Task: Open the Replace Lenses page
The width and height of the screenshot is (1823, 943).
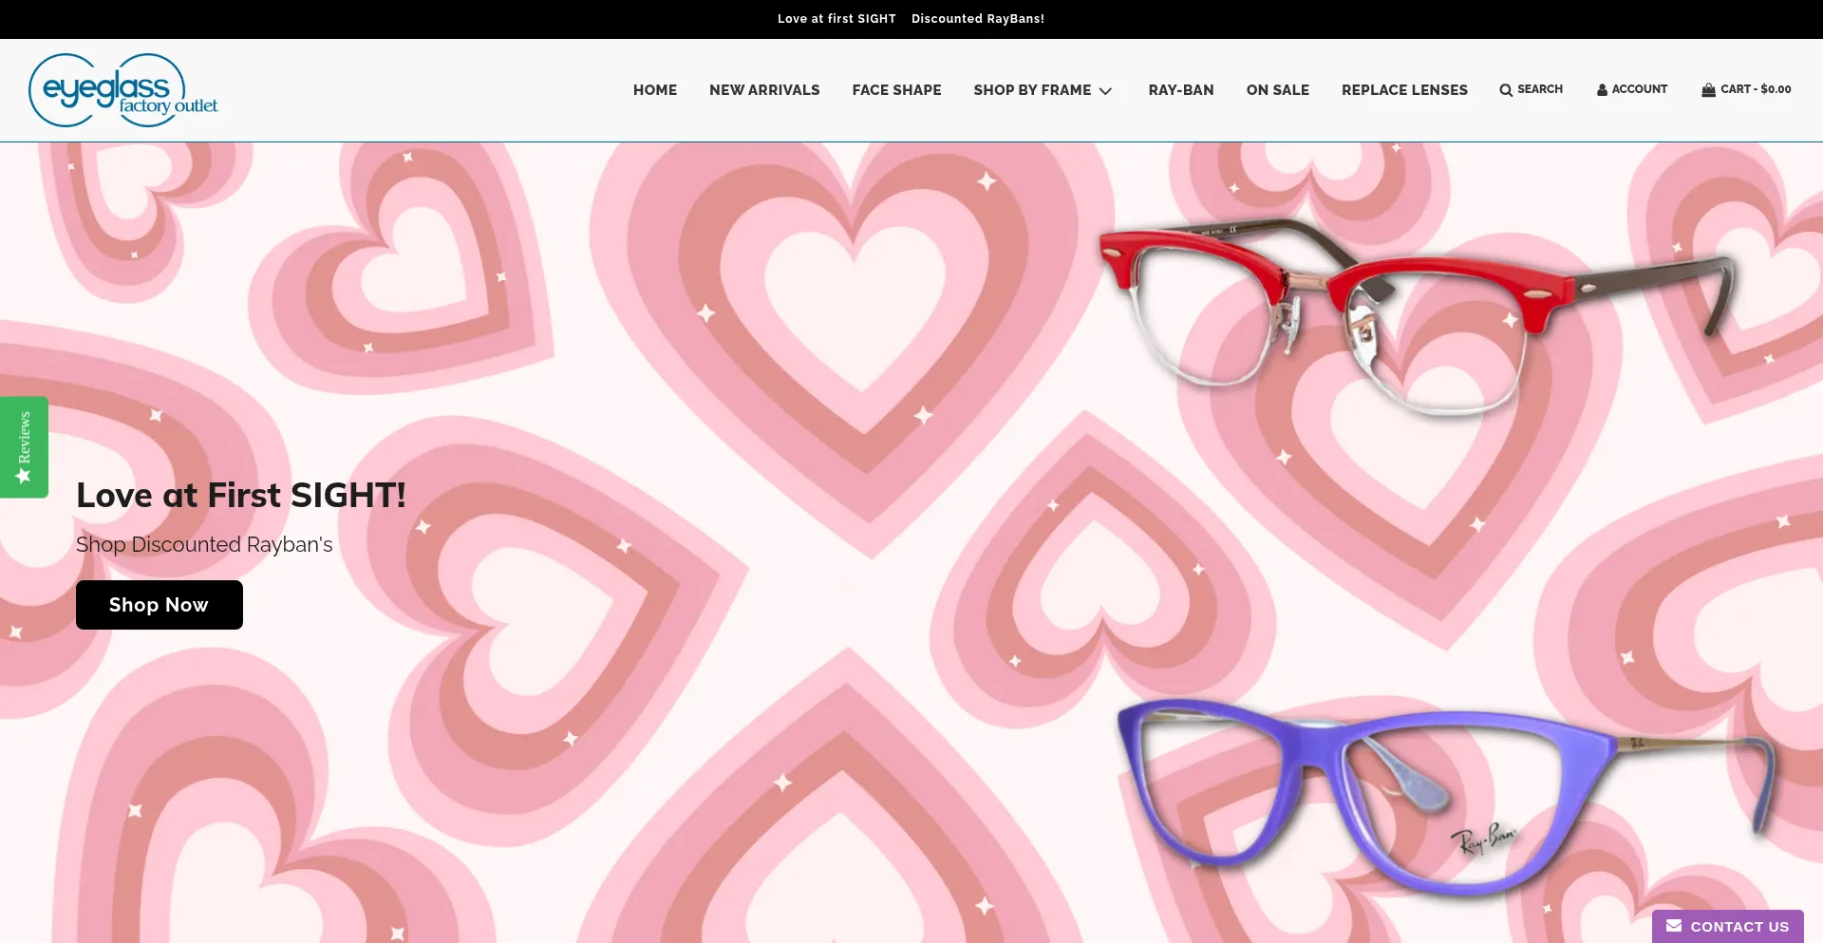Action: click(1404, 90)
